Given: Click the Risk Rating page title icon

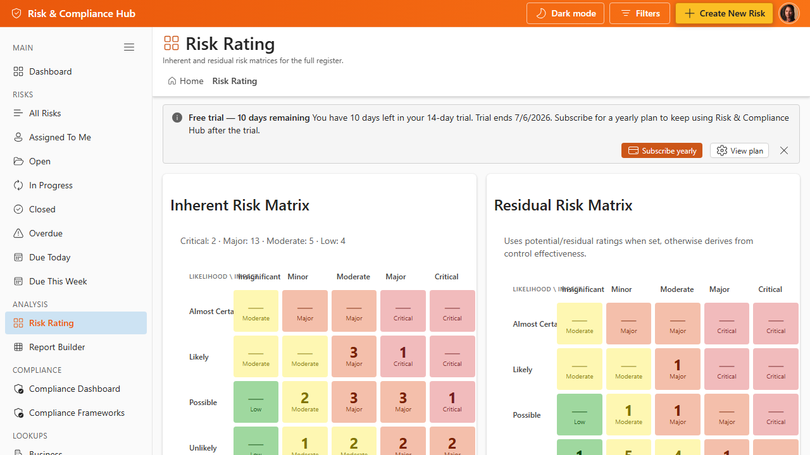Looking at the screenshot, I should pyautogui.click(x=171, y=43).
